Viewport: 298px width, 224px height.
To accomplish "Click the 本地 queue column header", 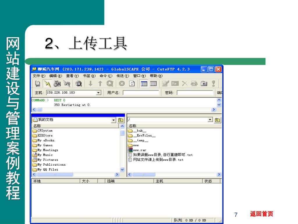I will (x=56, y=181).
